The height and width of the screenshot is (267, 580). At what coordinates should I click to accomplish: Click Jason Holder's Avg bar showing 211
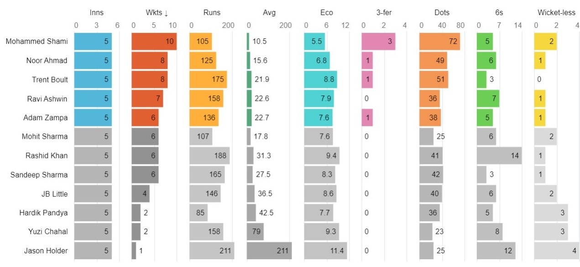[x=269, y=251]
